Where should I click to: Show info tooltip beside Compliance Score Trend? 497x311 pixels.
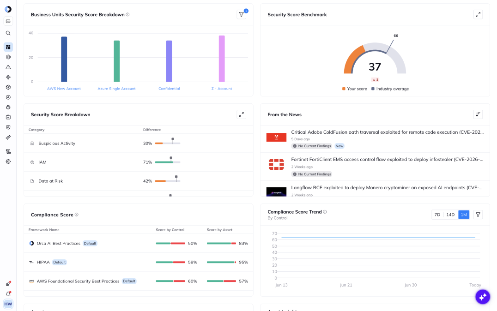click(x=325, y=212)
